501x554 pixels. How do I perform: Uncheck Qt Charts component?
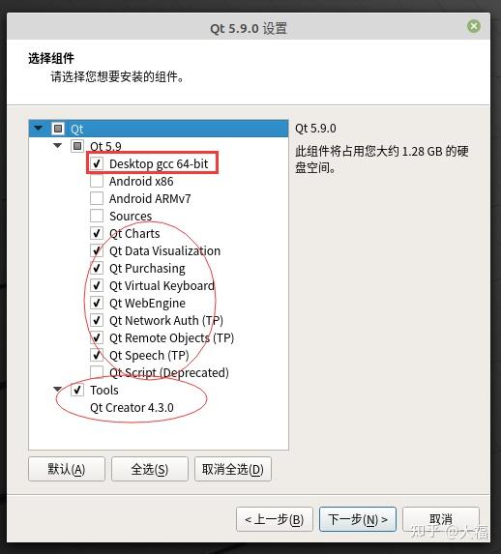(x=97, y=233)
